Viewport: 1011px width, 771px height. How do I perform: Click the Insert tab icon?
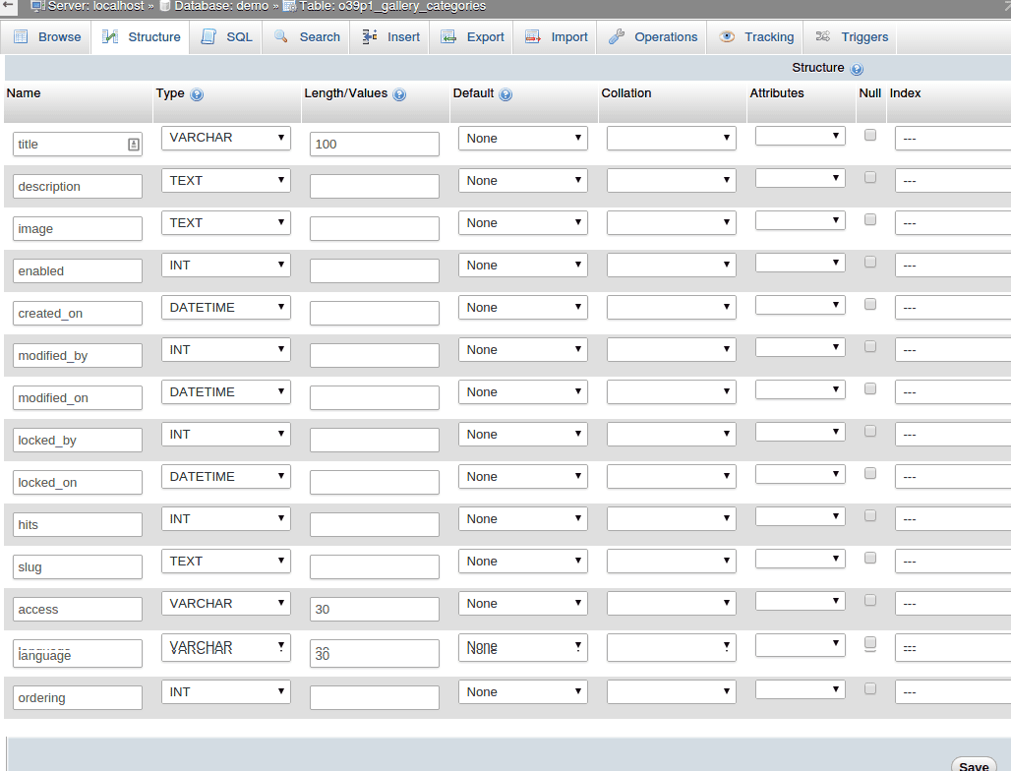(x=370, y=36)
